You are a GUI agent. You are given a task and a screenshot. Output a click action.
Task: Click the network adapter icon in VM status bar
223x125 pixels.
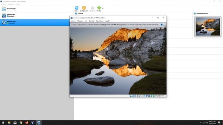[x=137, y=96]
